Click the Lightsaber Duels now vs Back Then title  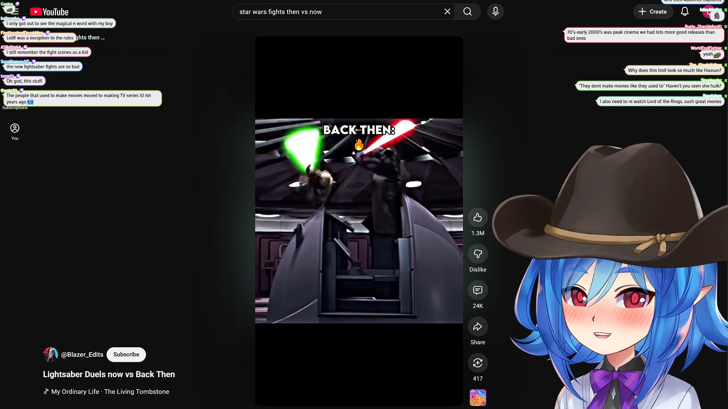pyautogui.click(x=109, y=374)
